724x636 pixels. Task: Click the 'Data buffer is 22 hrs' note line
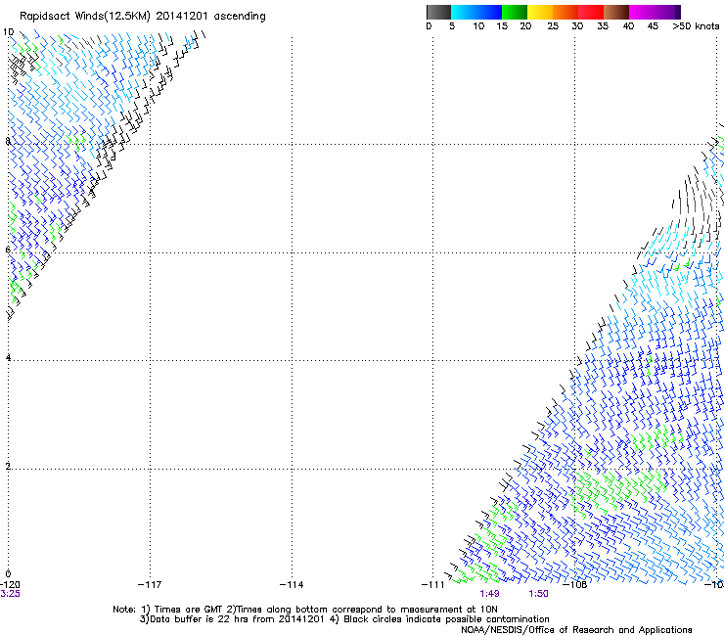pyautogui.click(x=344, y=619)
